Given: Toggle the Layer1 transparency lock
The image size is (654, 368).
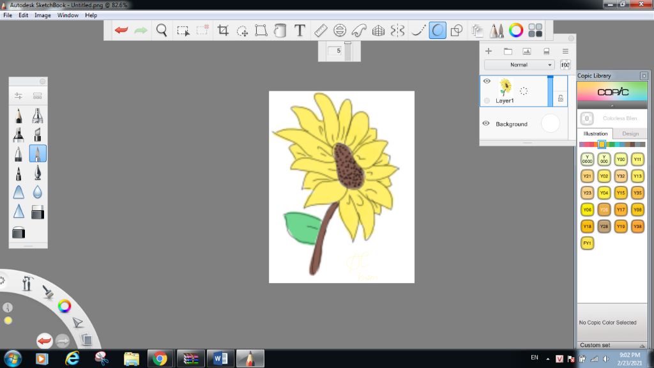Looking at the screenshot, I should click(561, 98).
